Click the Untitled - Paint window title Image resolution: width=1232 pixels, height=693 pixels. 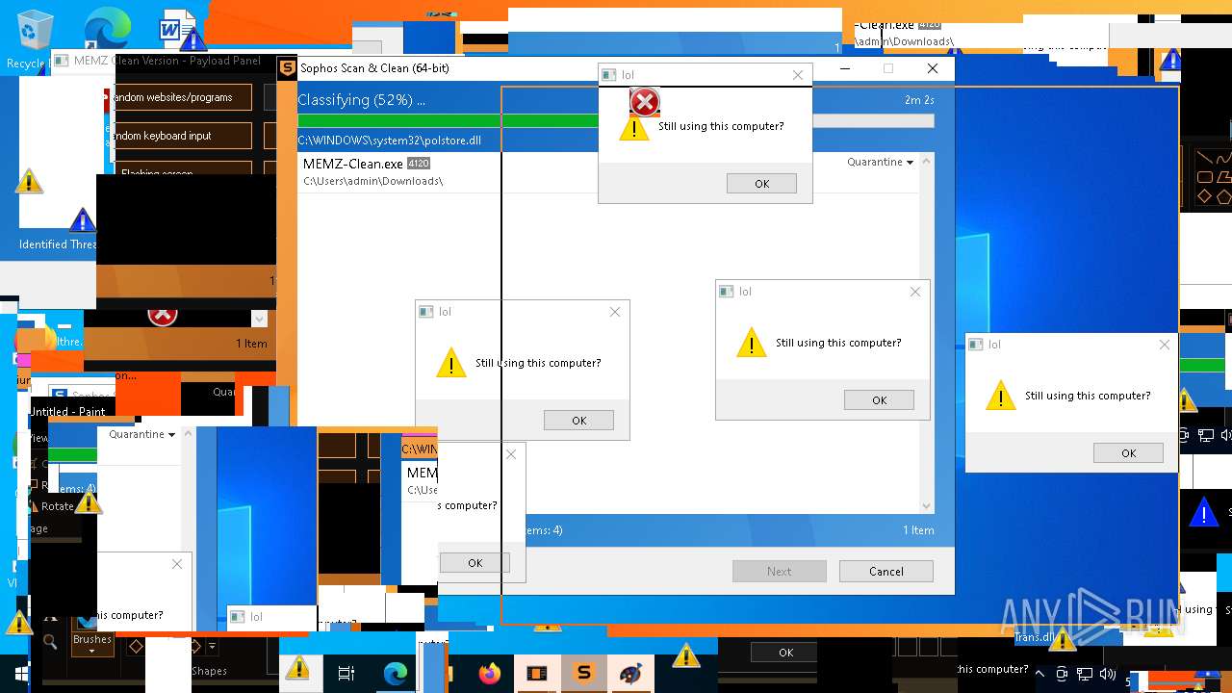66,412
